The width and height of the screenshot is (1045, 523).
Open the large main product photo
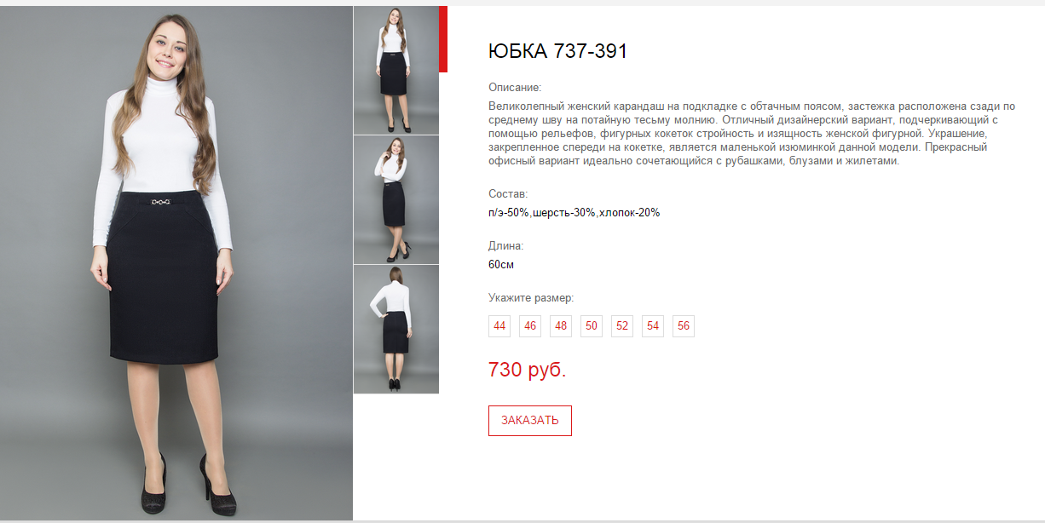pyautogui.click(x=176, y=263)
